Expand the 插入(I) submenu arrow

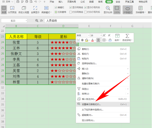(x=128, y=69)
